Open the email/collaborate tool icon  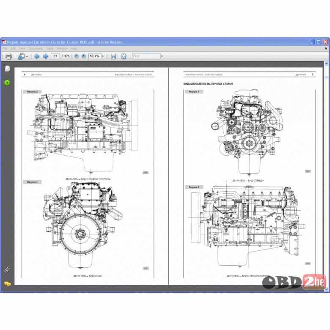click(21, 56)
